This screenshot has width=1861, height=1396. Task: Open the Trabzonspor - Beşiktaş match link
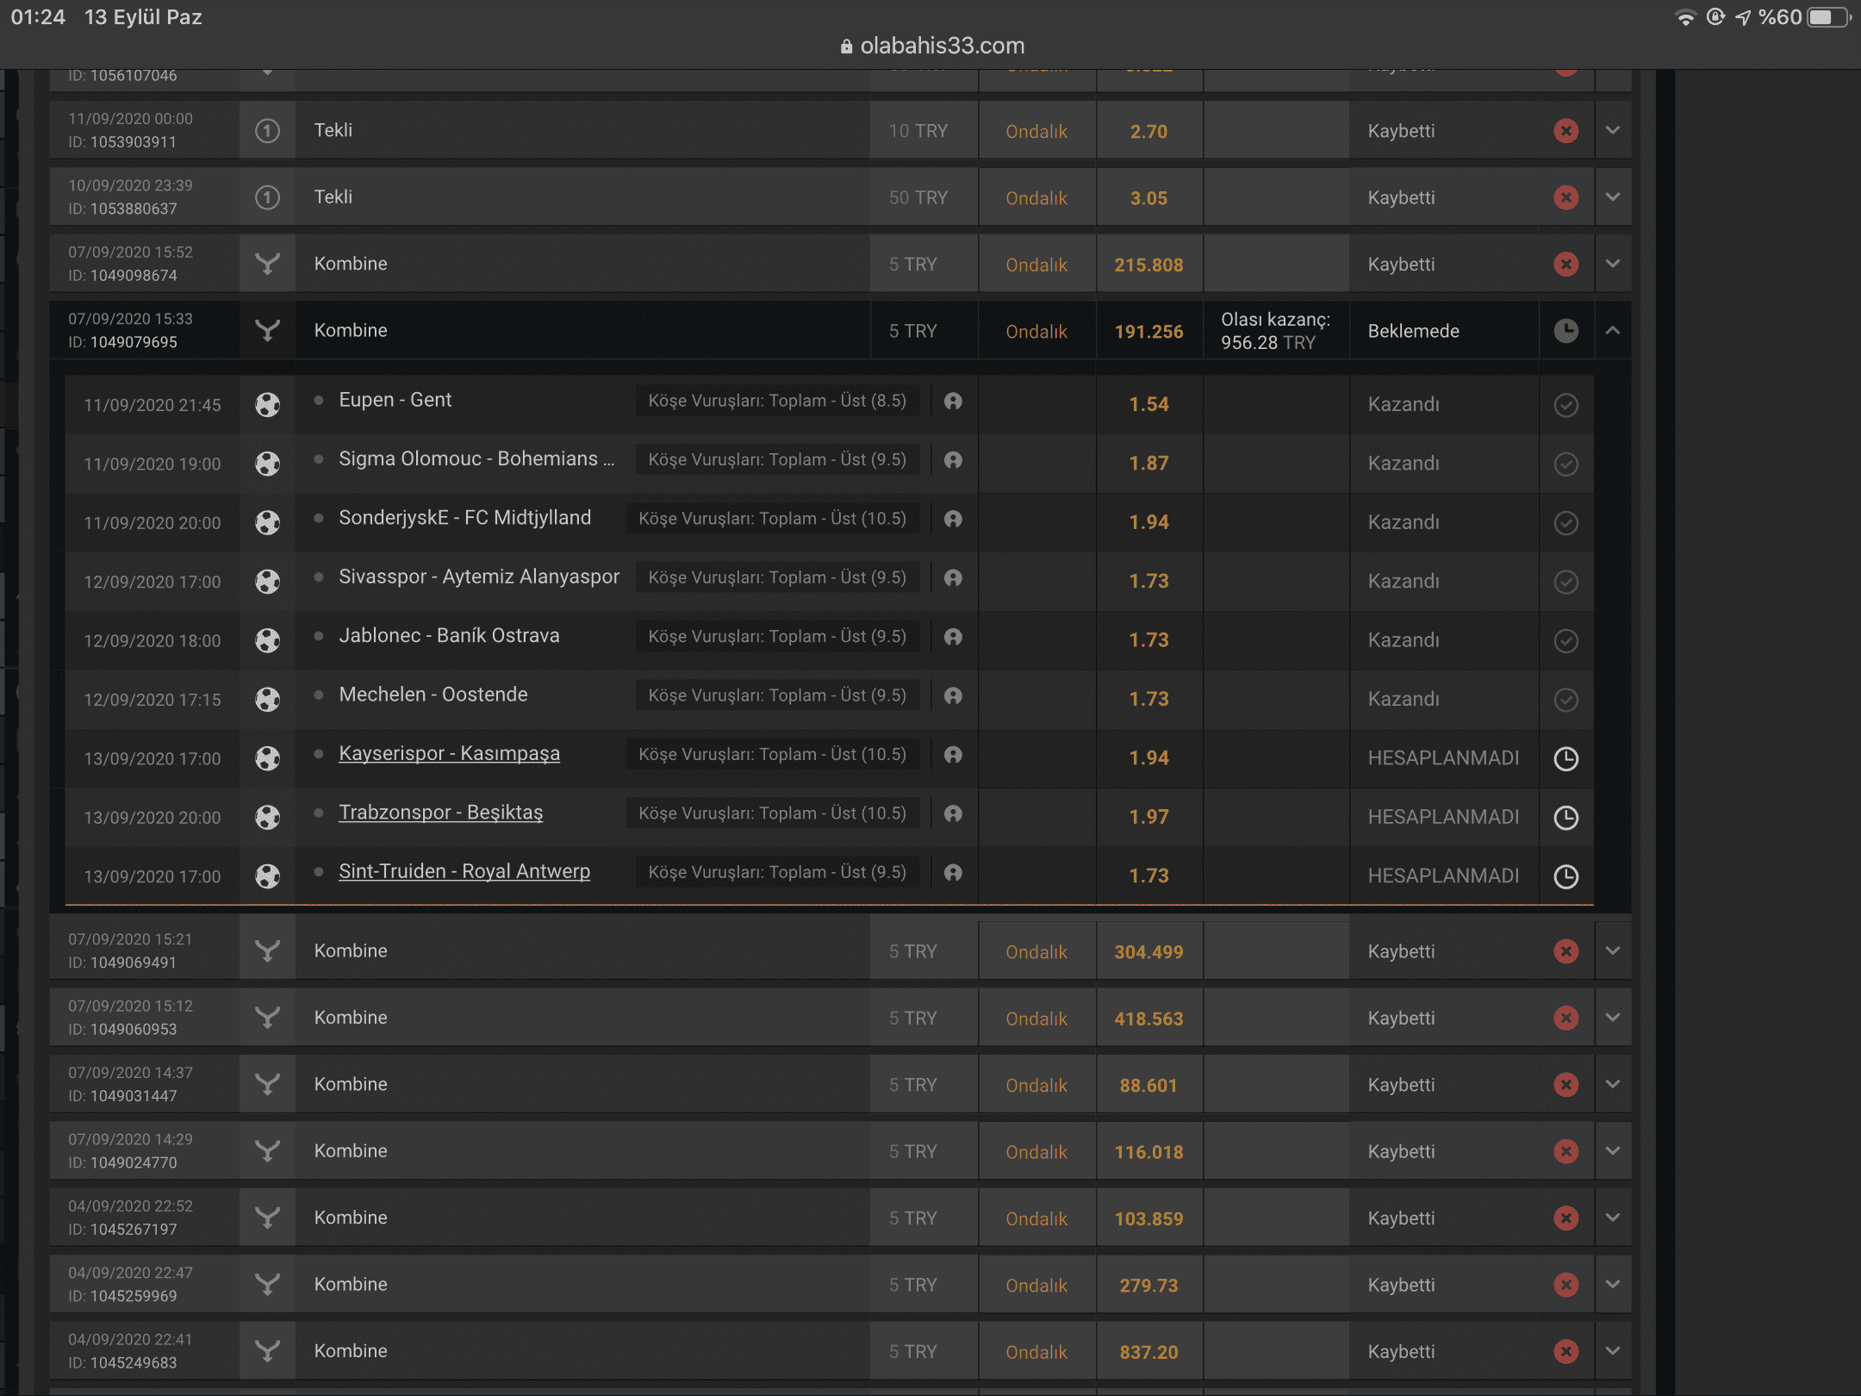tap(441, 813)
